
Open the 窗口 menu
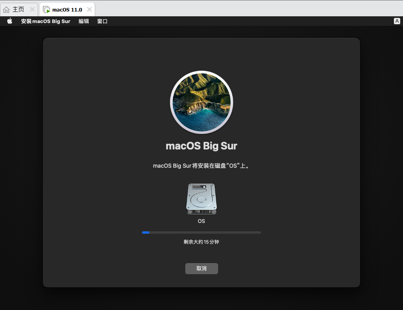click(102, 21)
